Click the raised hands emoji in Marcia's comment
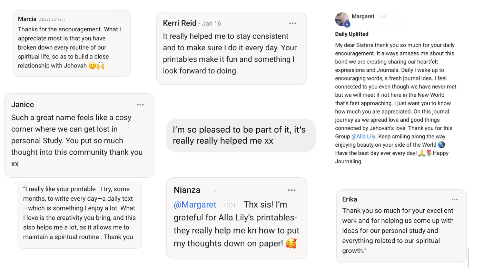The height and width of the screenshot is (272, 483). (100, 65)
